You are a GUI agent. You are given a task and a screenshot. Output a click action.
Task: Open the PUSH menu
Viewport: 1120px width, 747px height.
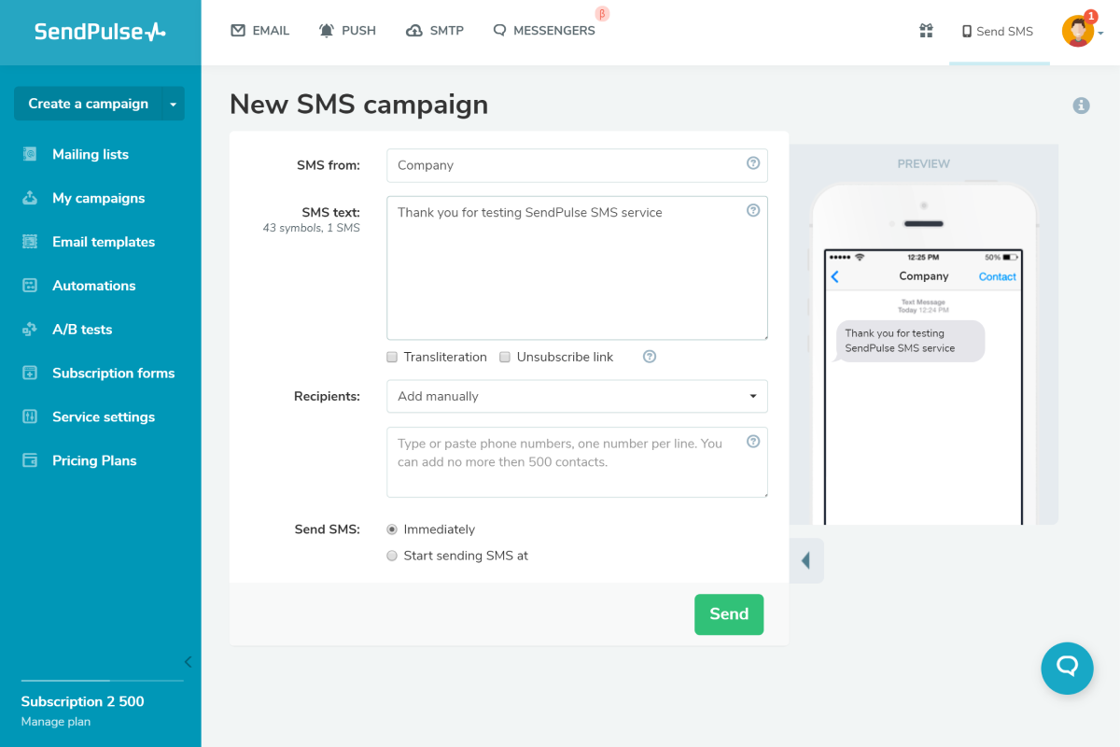pyautogui.click(x=347, y=31)
